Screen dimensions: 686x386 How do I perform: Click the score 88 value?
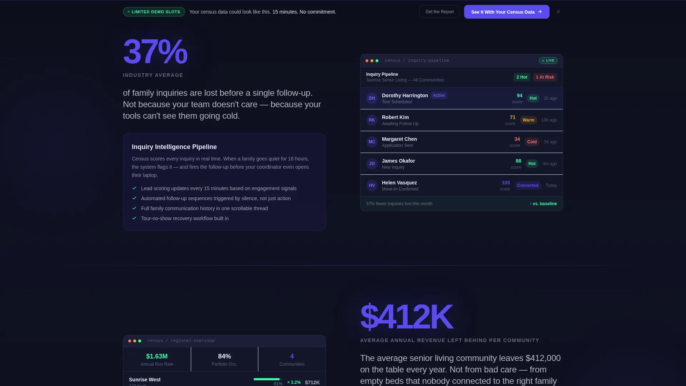pyautogui.click(x=518, y=161)
